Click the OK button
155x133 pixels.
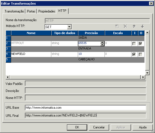77,127
